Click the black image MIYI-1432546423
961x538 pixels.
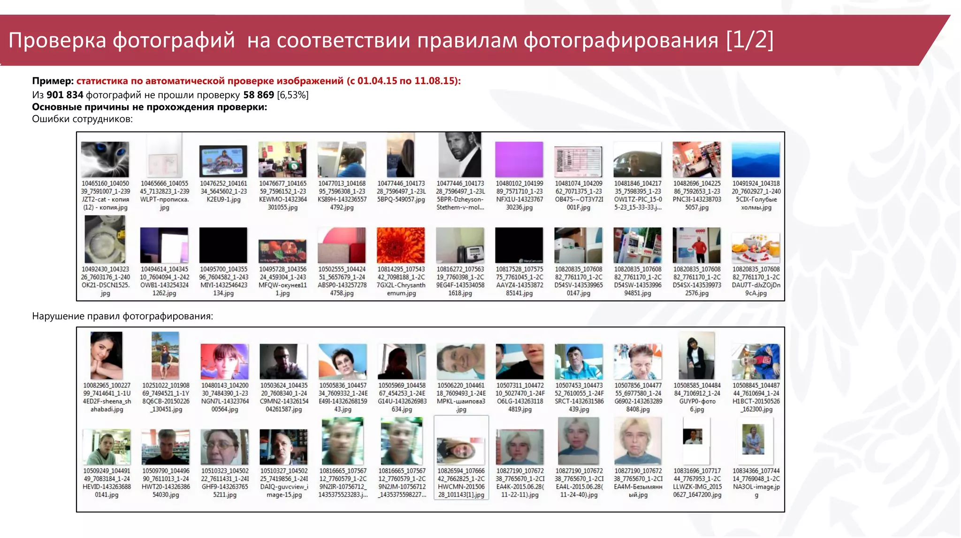point(223,245)
